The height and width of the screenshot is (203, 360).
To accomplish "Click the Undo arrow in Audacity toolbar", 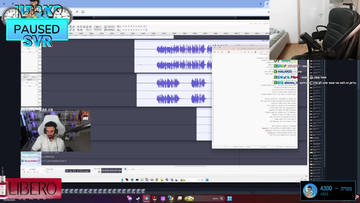I will (87, 30).
